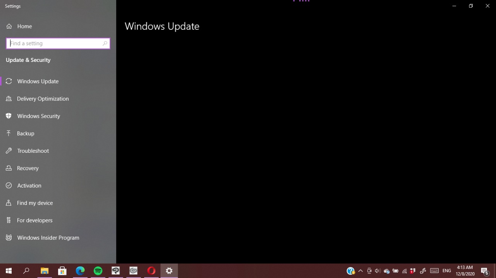Go to Windows Security section
The width and height of the screenshot is (496, 278).
pyautogui.click(x=58, y=116)
